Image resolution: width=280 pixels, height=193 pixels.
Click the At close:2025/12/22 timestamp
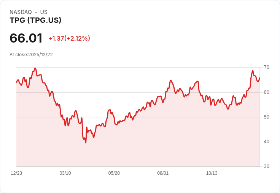[x=31, y=55]
